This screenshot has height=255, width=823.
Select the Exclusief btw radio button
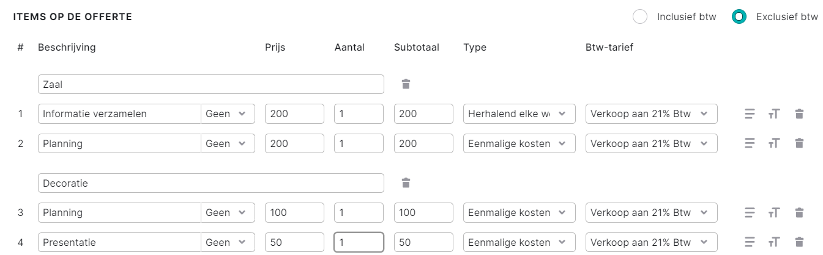739,16
